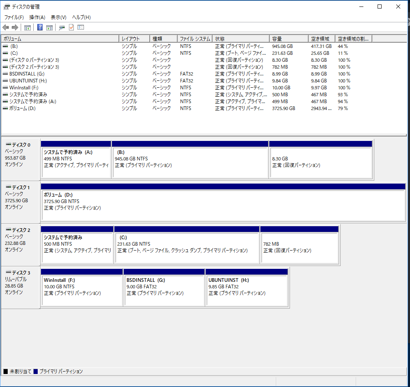The width and height of the screenshot is (410, 387).
Task: Sort by the 種類 column header
Action: tap(164, 39)
